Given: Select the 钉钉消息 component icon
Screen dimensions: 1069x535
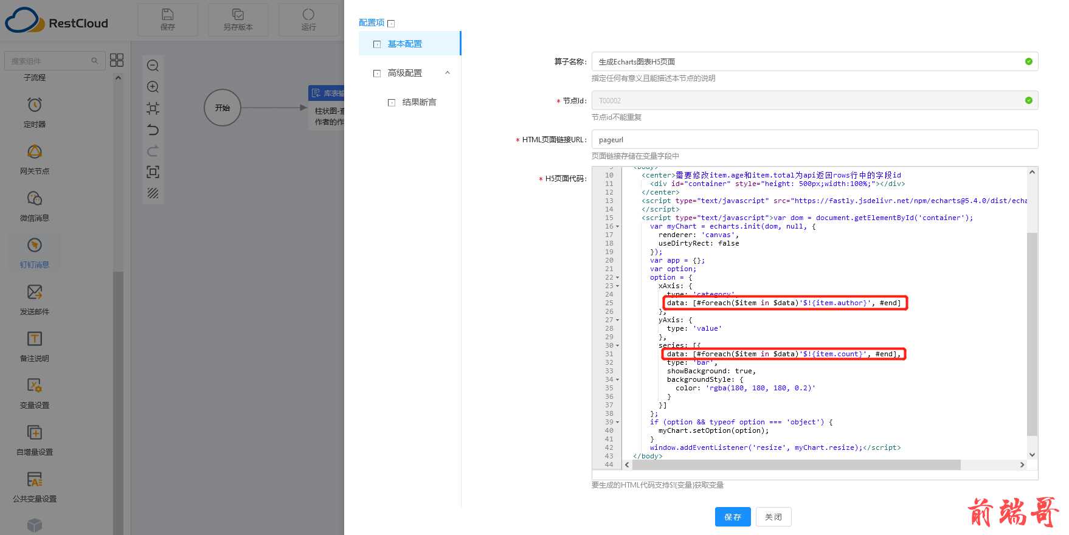Looking at the screenshot, I should coord(35,245).
